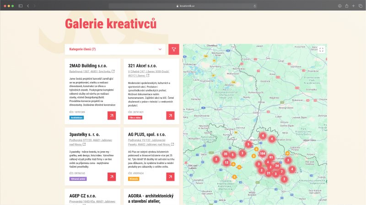Open the AG PLUS, spol. s r.o. title

[x=147, y=134]
